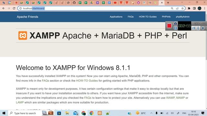Switch ENG input language

[184, 113]
